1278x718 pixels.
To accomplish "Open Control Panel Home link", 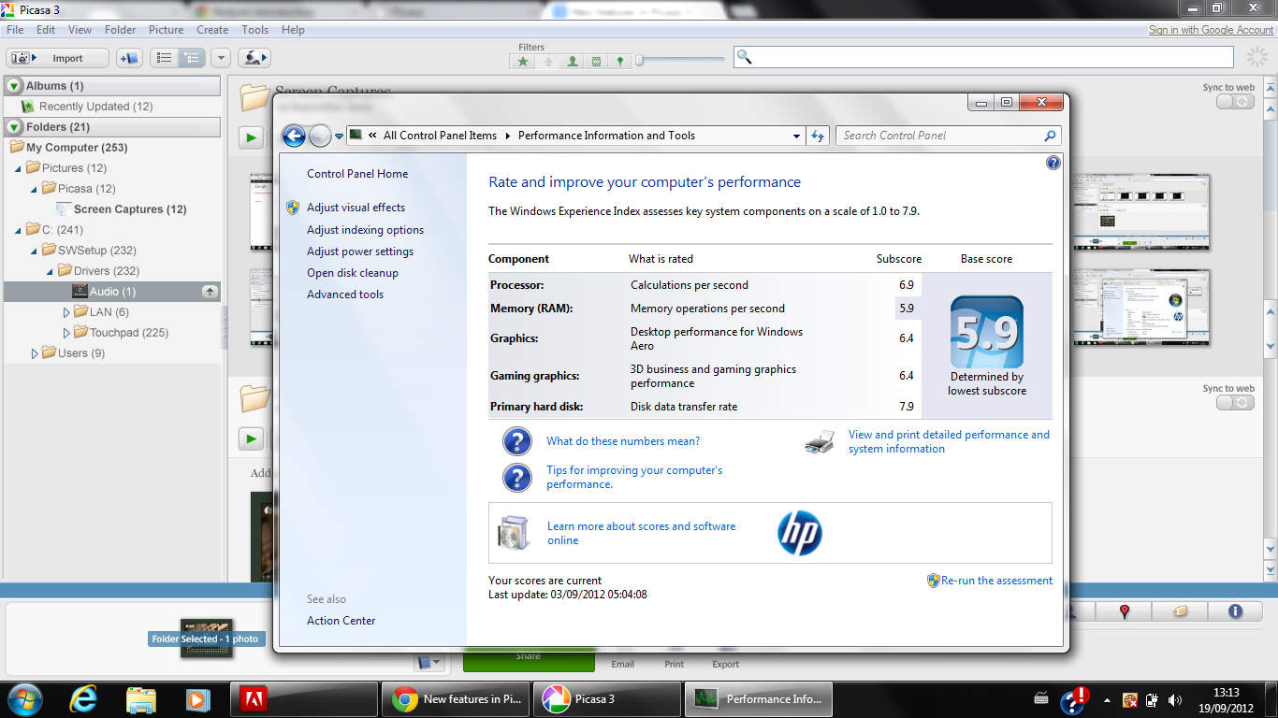I will click(357, 174).
